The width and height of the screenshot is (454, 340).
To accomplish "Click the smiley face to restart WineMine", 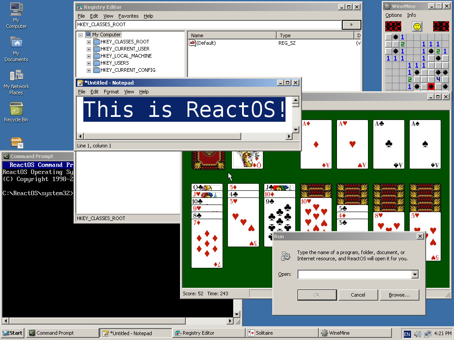I will pyautogui.click(x=417, y=26).
